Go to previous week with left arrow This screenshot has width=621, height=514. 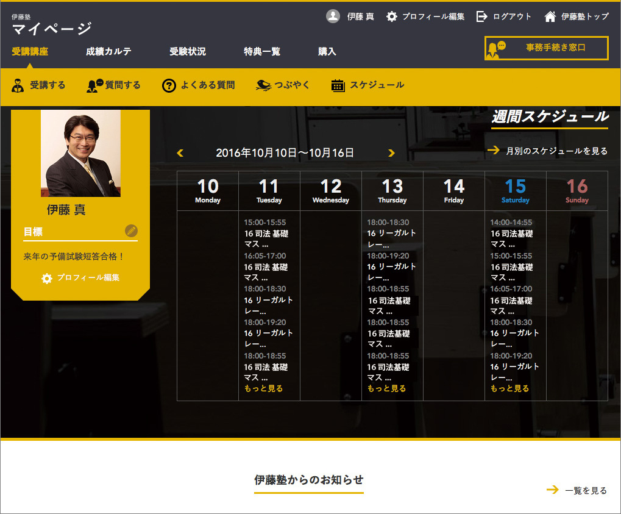tap(180, 153)
